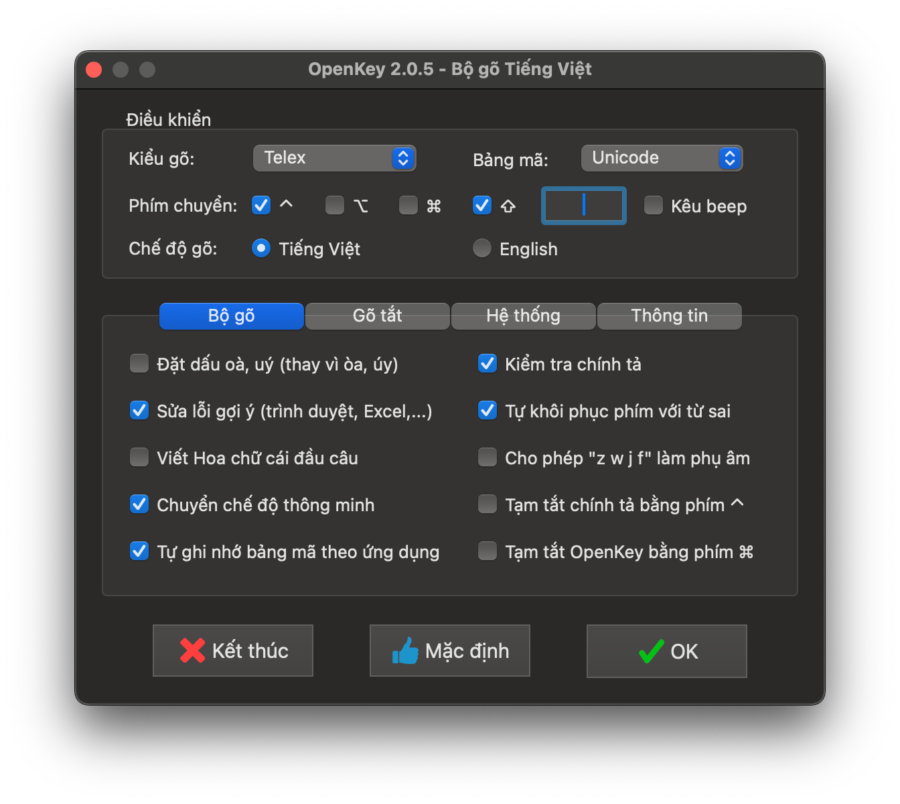Select the English typing mode
This screenshot has height=804, width=900.
coord(482,249)
